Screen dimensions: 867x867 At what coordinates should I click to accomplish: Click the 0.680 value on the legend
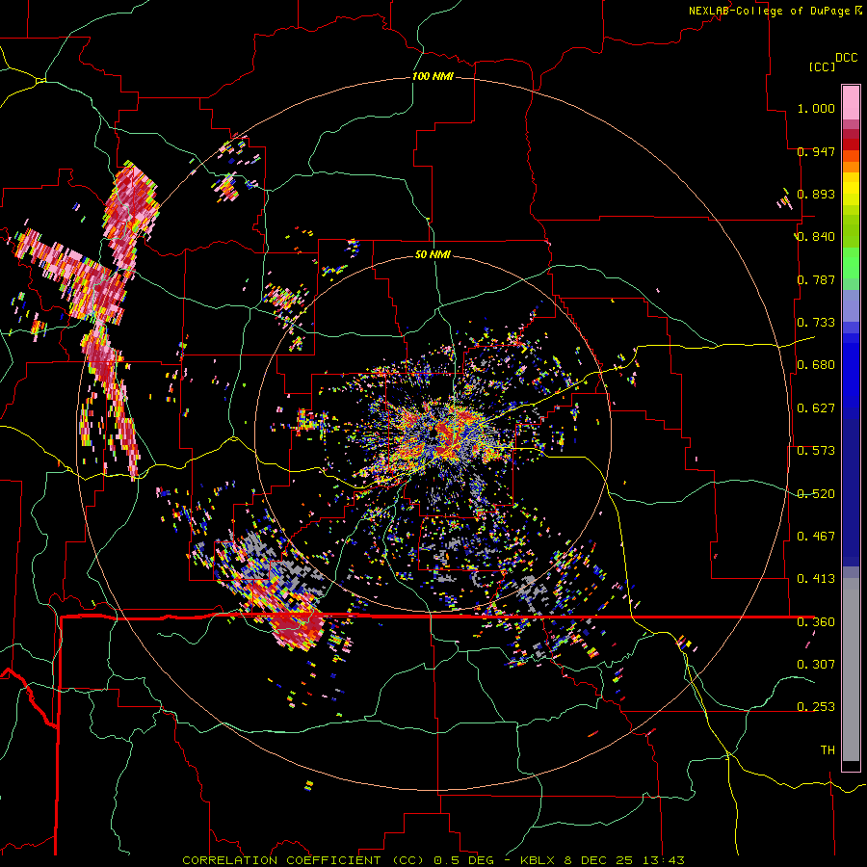(816, 365)
